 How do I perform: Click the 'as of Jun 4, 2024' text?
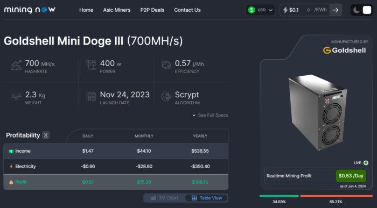point(353,187)
